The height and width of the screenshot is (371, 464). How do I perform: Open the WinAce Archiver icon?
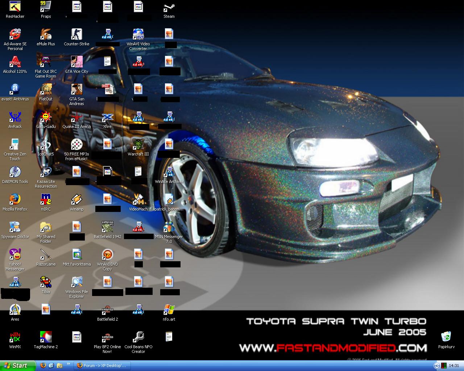point(169,175)
